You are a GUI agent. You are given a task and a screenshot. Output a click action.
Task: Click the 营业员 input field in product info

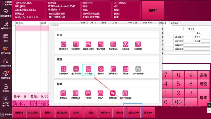203,29
